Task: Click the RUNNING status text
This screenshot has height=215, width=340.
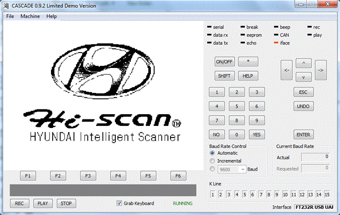Action: click(183, 203)
